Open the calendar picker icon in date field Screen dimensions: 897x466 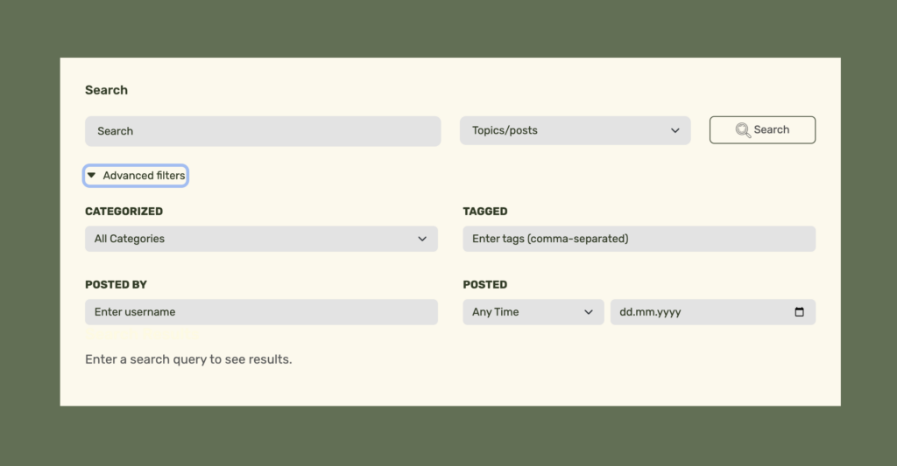799,312
